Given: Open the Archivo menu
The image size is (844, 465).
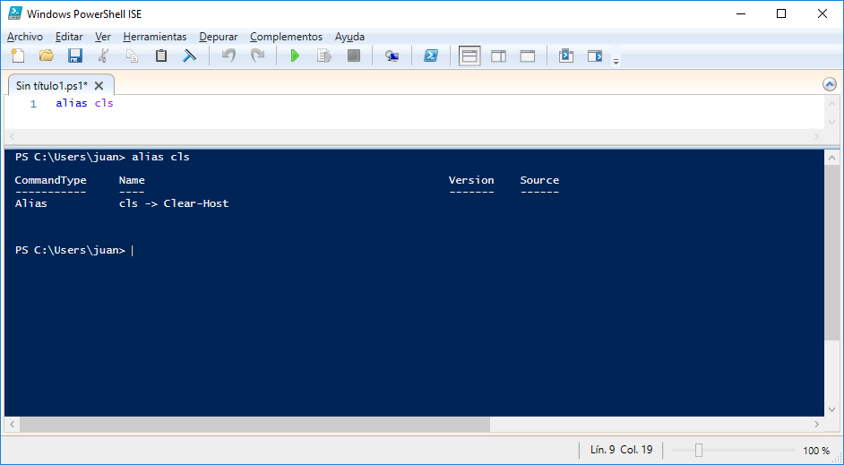Looking at the screenshot, I should [x=25, y=37].
